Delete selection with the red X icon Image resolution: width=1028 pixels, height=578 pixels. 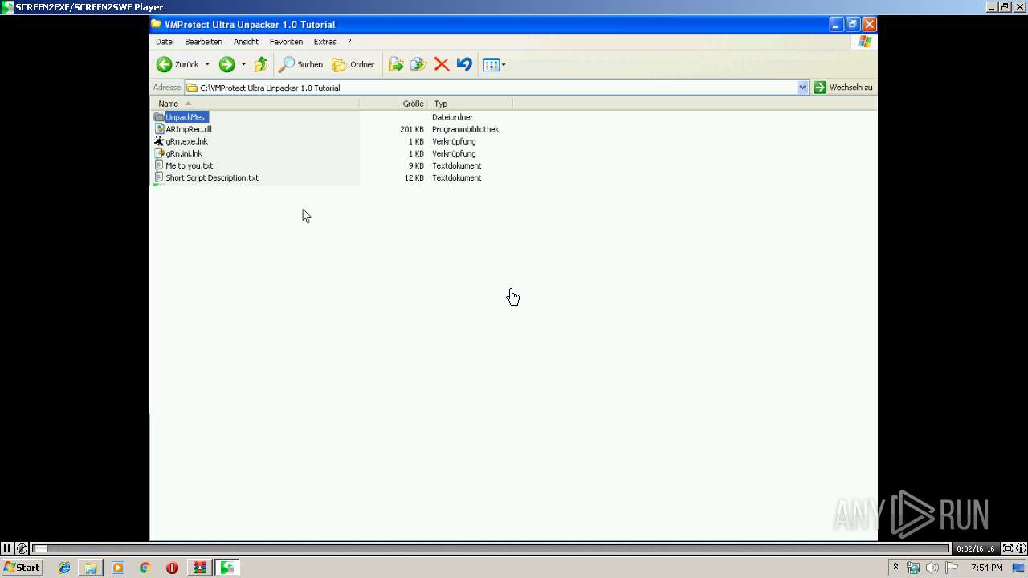442,64
